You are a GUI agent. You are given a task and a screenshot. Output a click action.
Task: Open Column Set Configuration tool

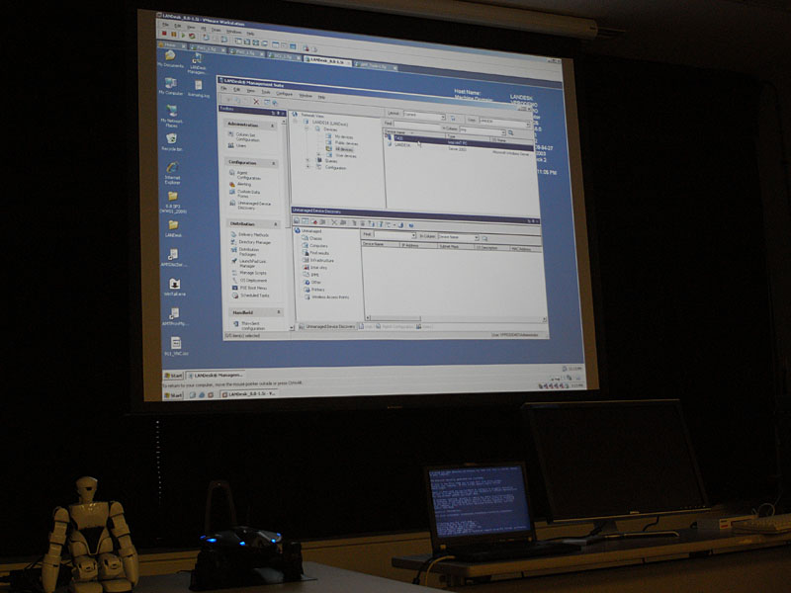point(243,136)
